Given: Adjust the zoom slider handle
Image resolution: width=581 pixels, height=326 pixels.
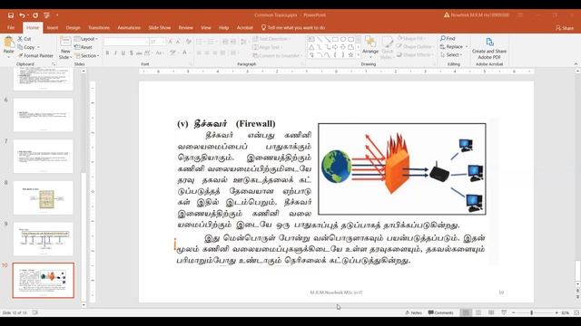Looking at the screenshot, I should [532, 312].
